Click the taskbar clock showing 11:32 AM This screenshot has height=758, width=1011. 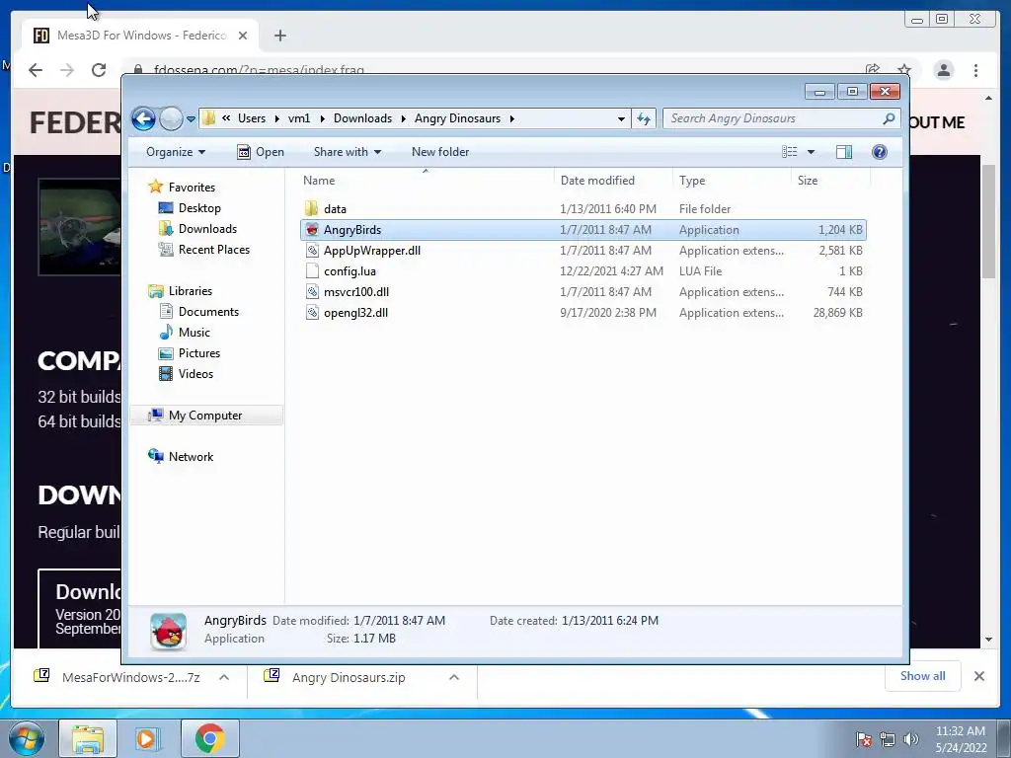[x=961, y=739]
